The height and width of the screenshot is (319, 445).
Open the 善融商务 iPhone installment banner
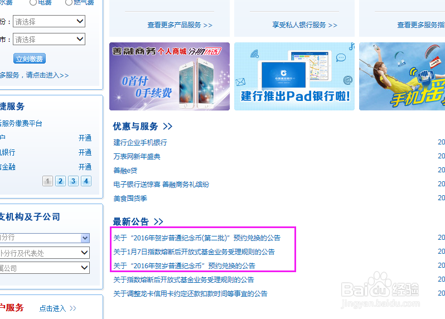click(170, 76)
